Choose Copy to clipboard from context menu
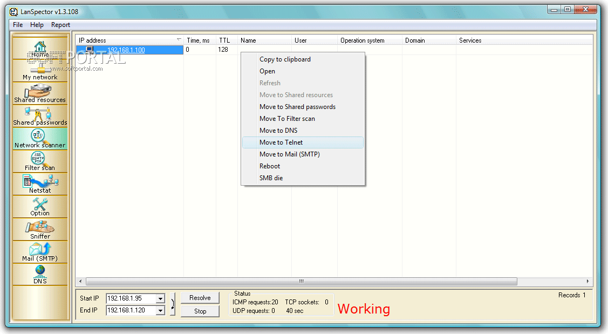 click(x=303, y=59)
